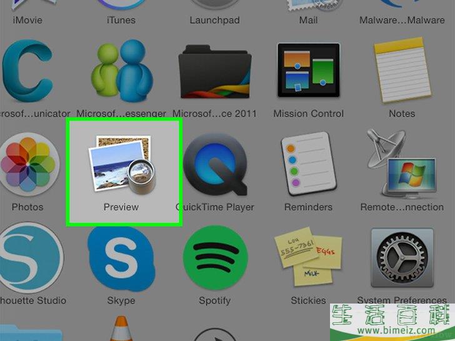The image size is (455, 341).
Task: Open the Remote Desktop Connection icon
Action: click(401, 163)
